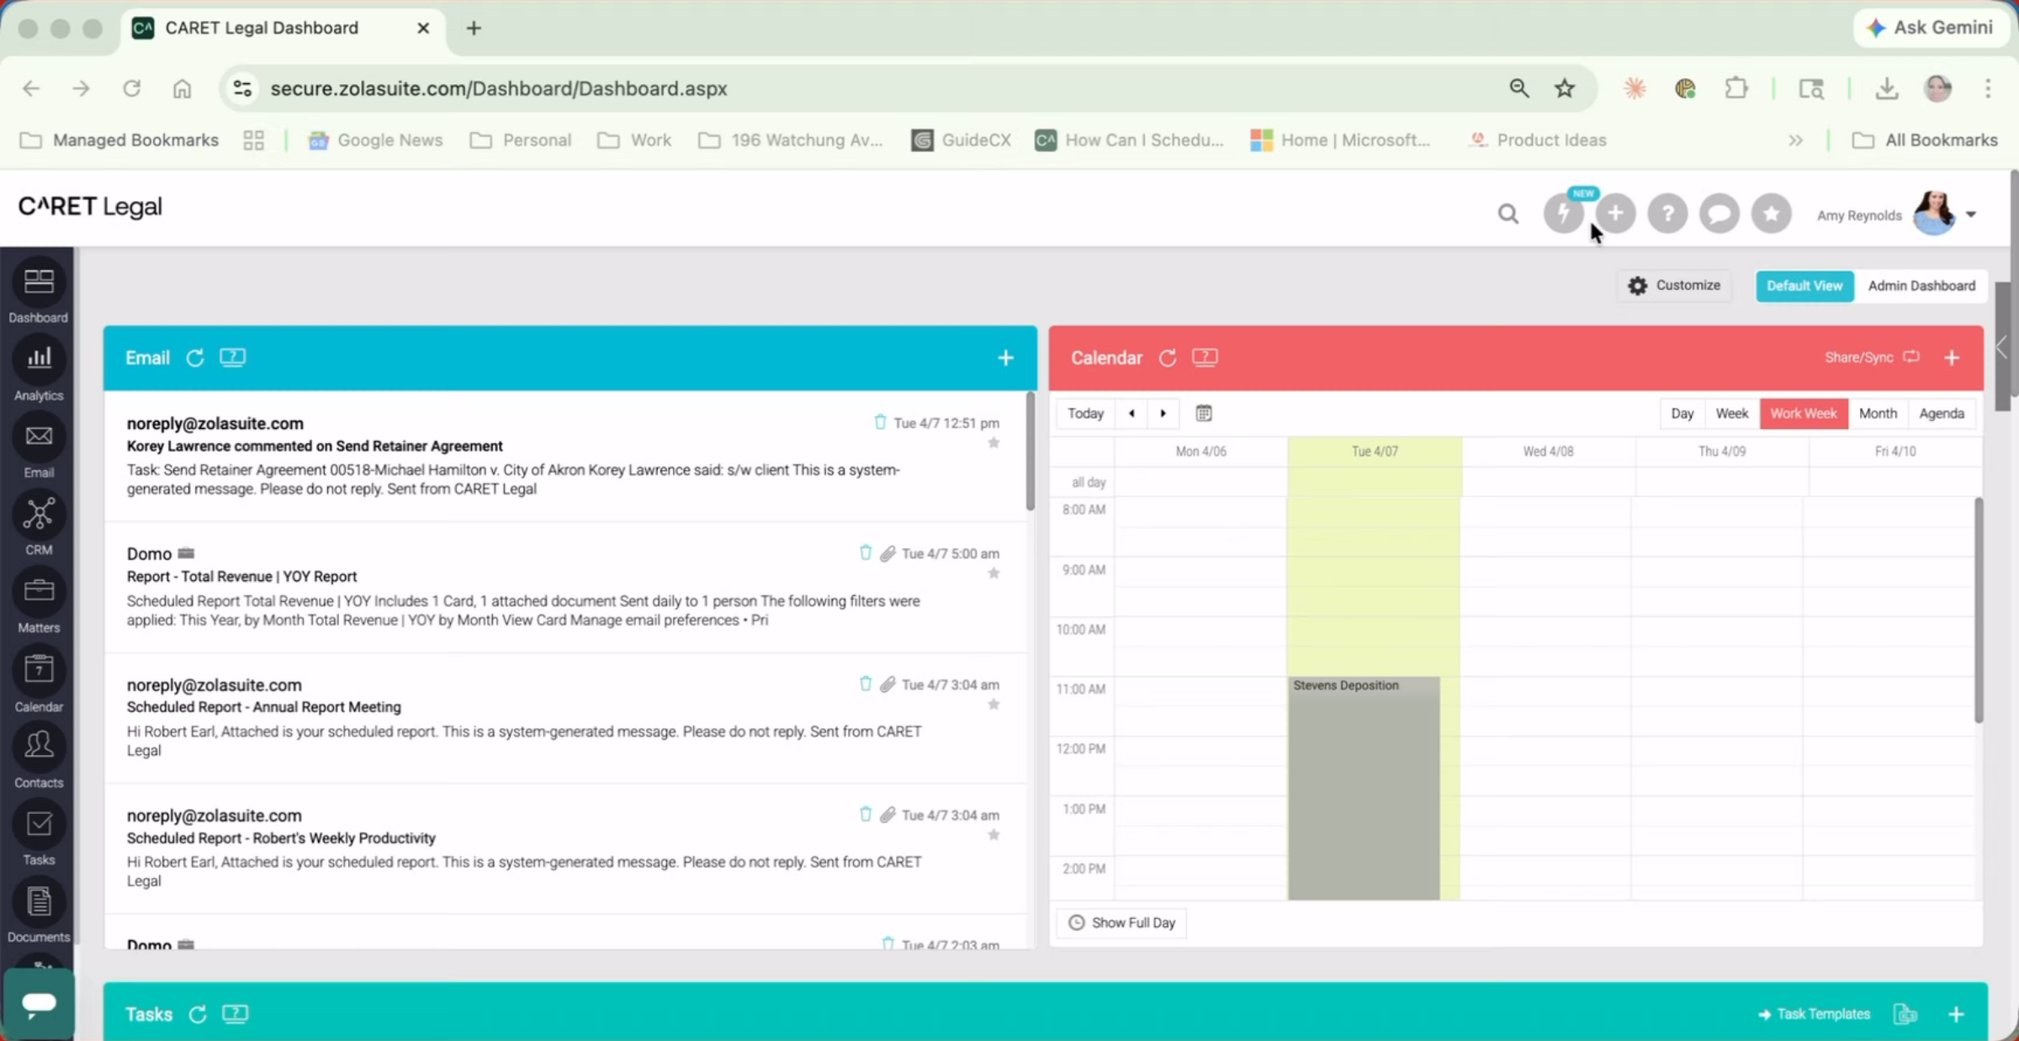Click Customize dashboard button
This screenshot has width=2019, height=1041.
pos(1674,286)
